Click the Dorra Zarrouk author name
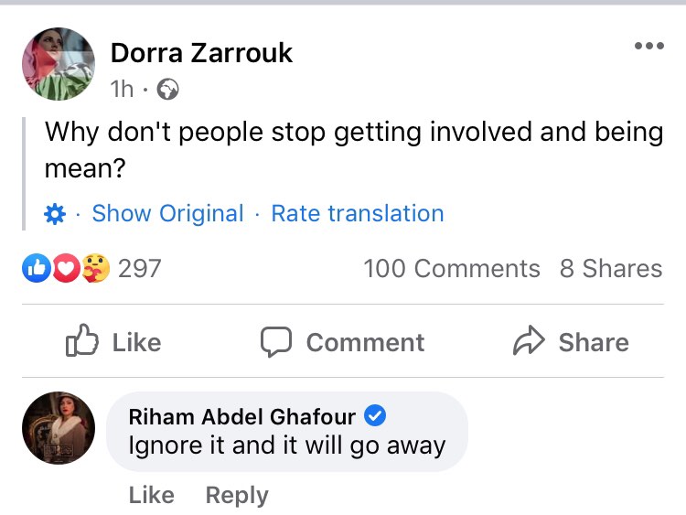This screenshot has width=686, height=515. [201, 53]
